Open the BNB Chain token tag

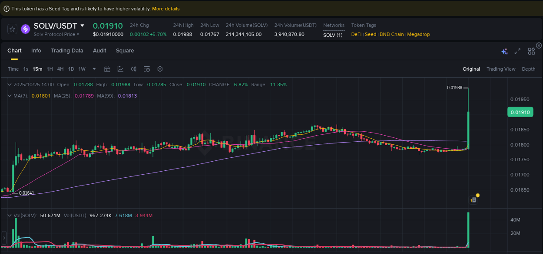[x=391, y=34]
